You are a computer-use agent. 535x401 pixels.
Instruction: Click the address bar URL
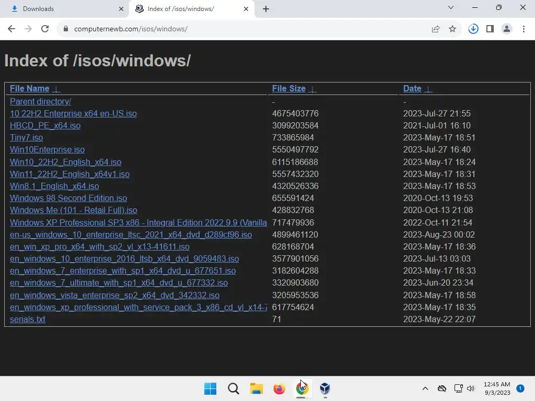[x=131, y=29]
